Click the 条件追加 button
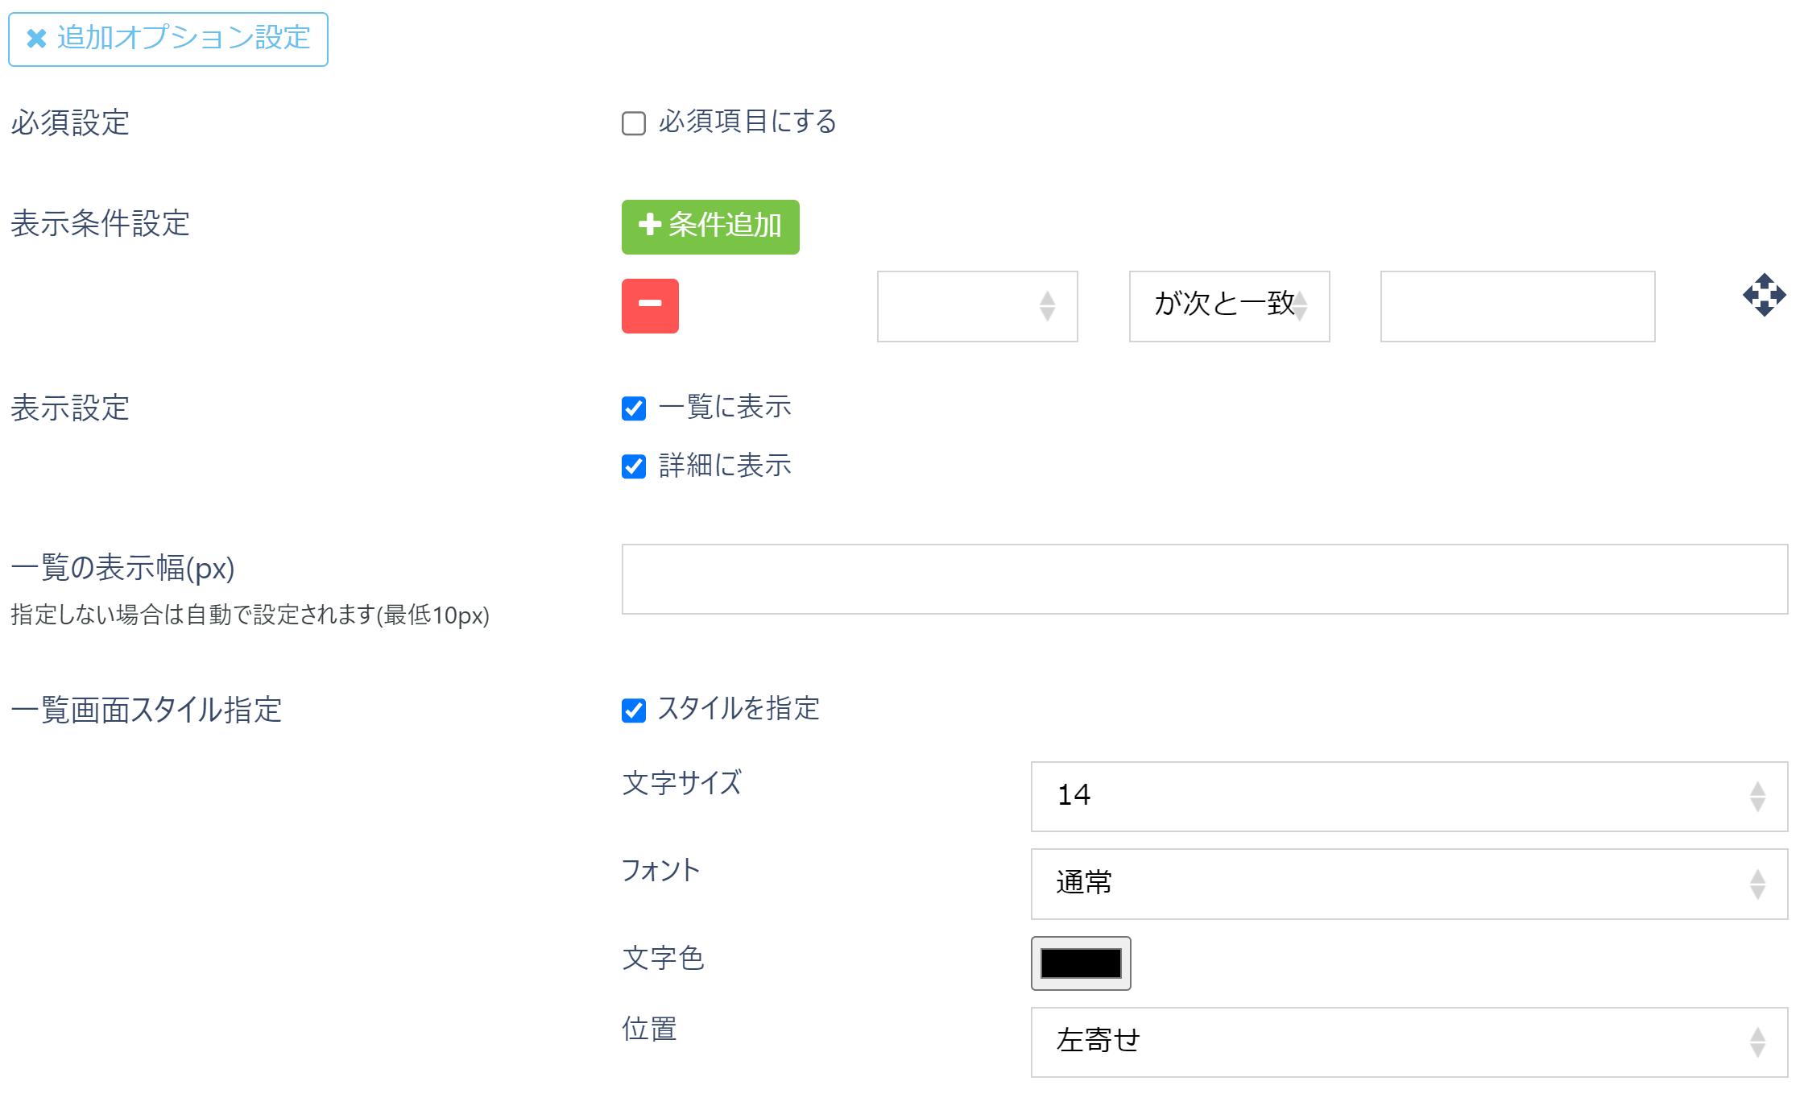 (710, 226)
